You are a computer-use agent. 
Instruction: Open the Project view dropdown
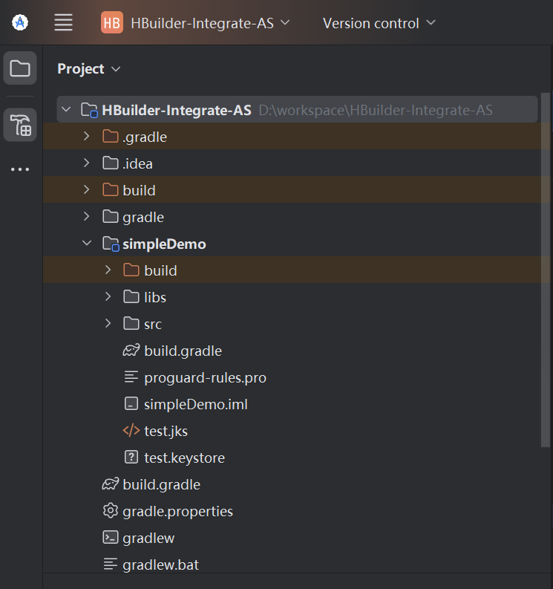tap(89, 69)
